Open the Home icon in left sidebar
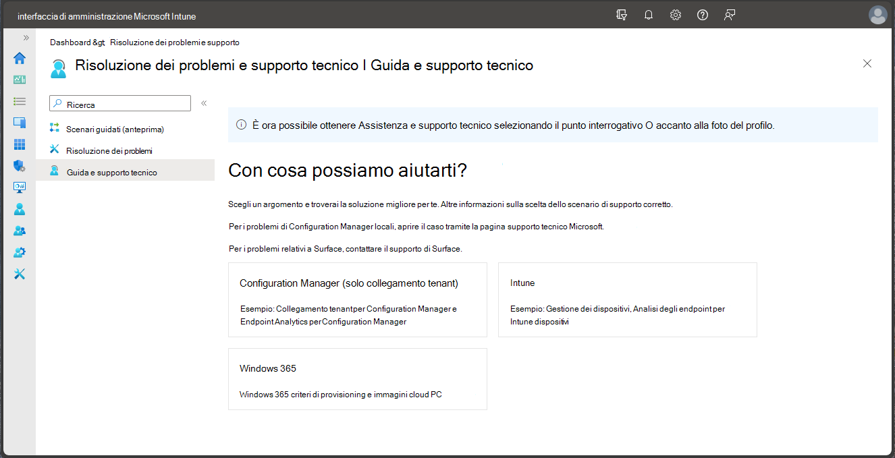Viewport: 895px width, 458px height. (20, 58)
